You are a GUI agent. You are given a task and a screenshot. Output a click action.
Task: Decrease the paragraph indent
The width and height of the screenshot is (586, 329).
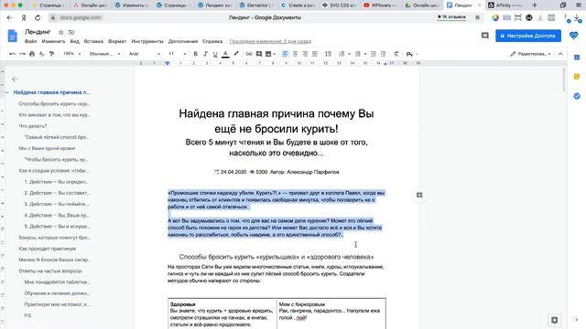(x=373, y=54)
